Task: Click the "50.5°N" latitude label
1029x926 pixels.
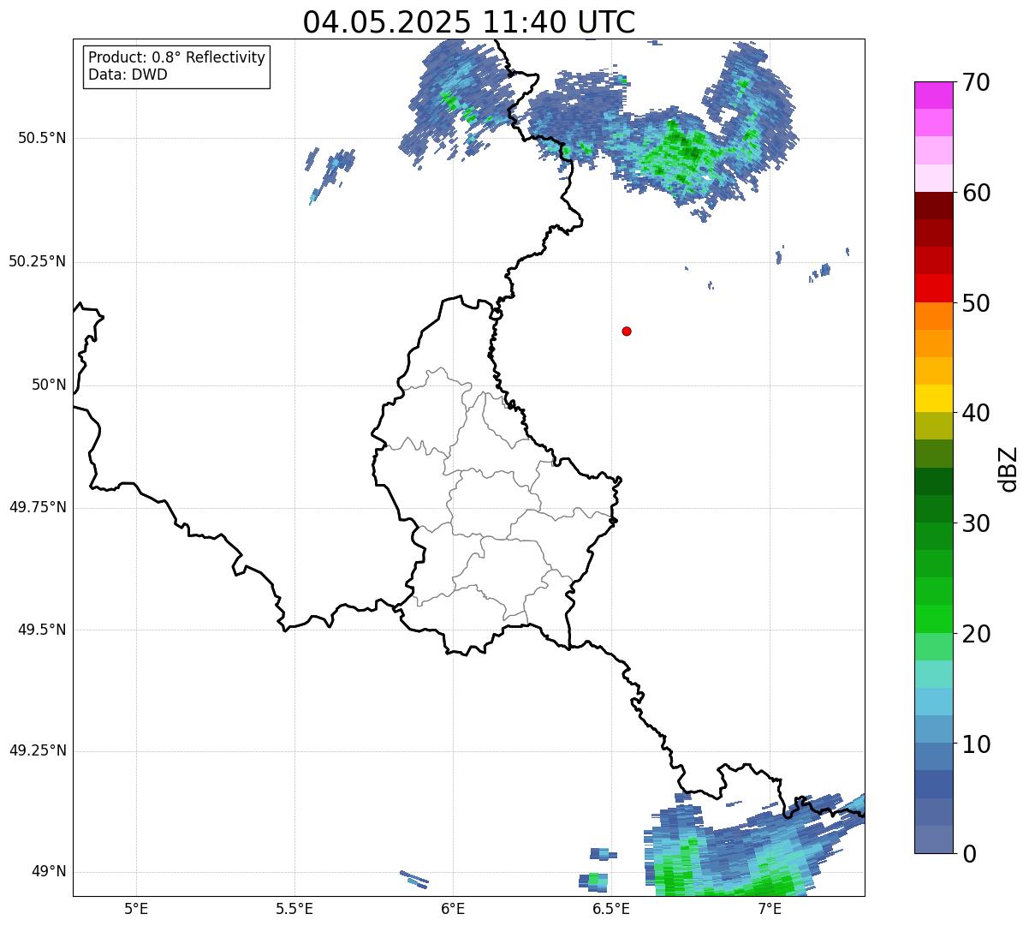Action: pyautogui.click(x=41, y=138)
